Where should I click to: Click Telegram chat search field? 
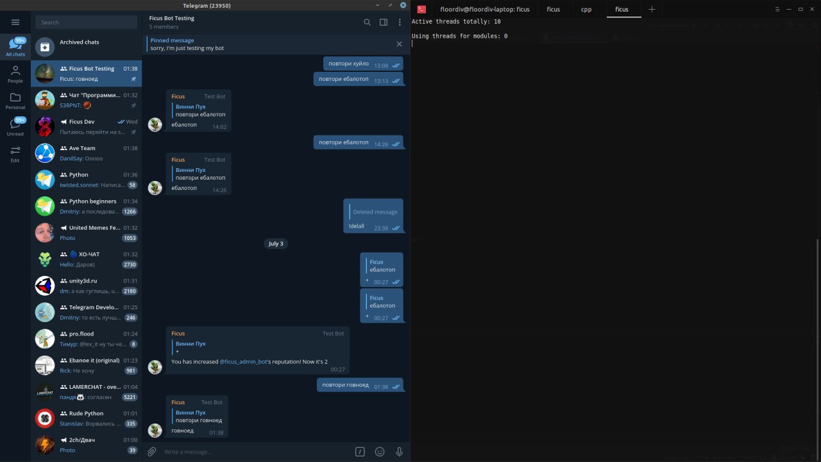87,22
